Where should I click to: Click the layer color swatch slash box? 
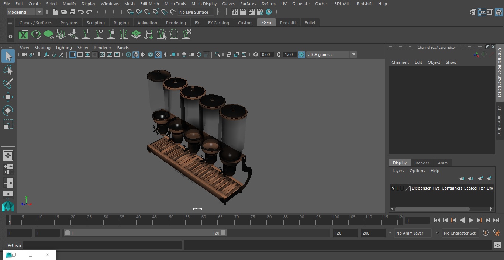coord(407,188)
